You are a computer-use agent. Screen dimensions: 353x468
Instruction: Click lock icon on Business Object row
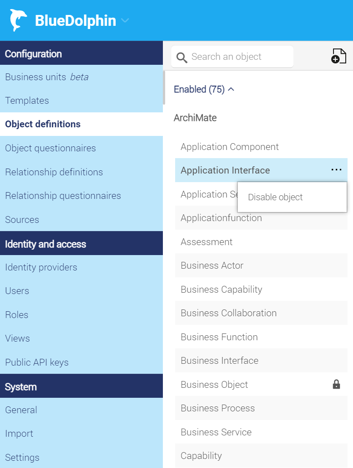point(336,384)
